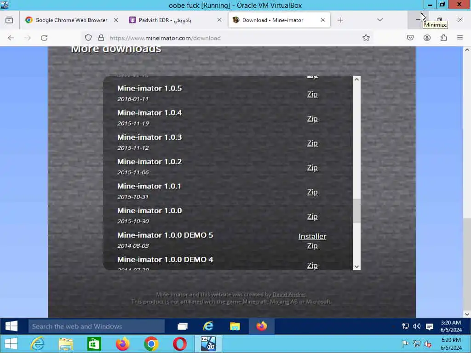471x353 pixels.
Task: Open the tracking protection shield icon
Action: click(x=88, y=38)
